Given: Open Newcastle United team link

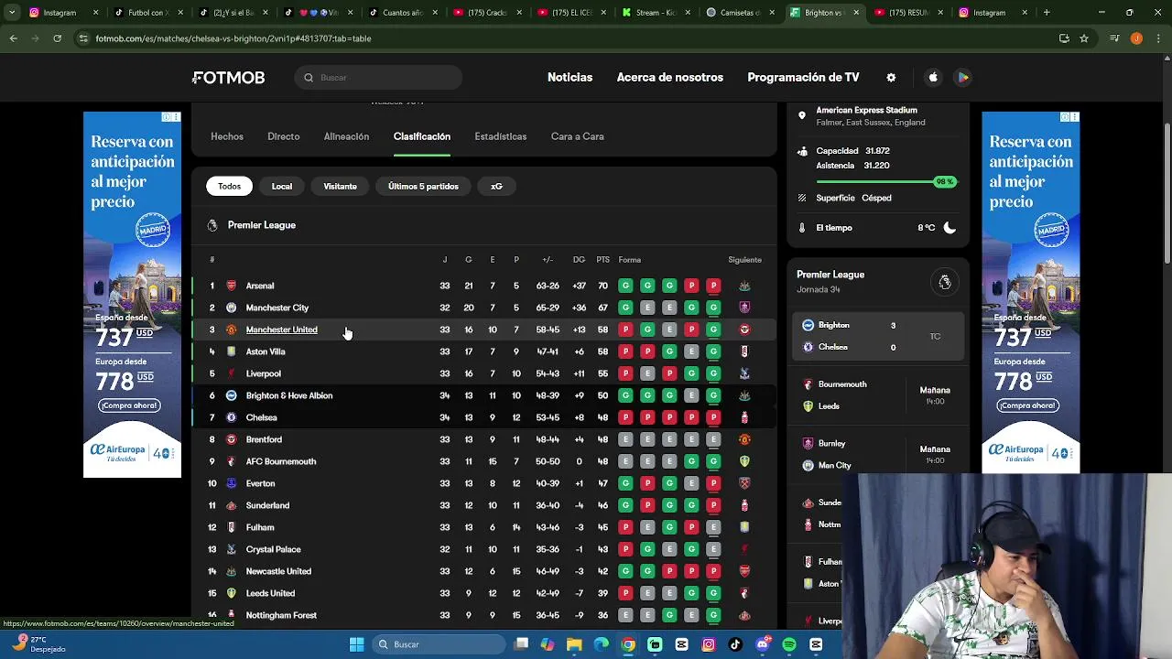Looking at the screenshot, I should 278,571.
